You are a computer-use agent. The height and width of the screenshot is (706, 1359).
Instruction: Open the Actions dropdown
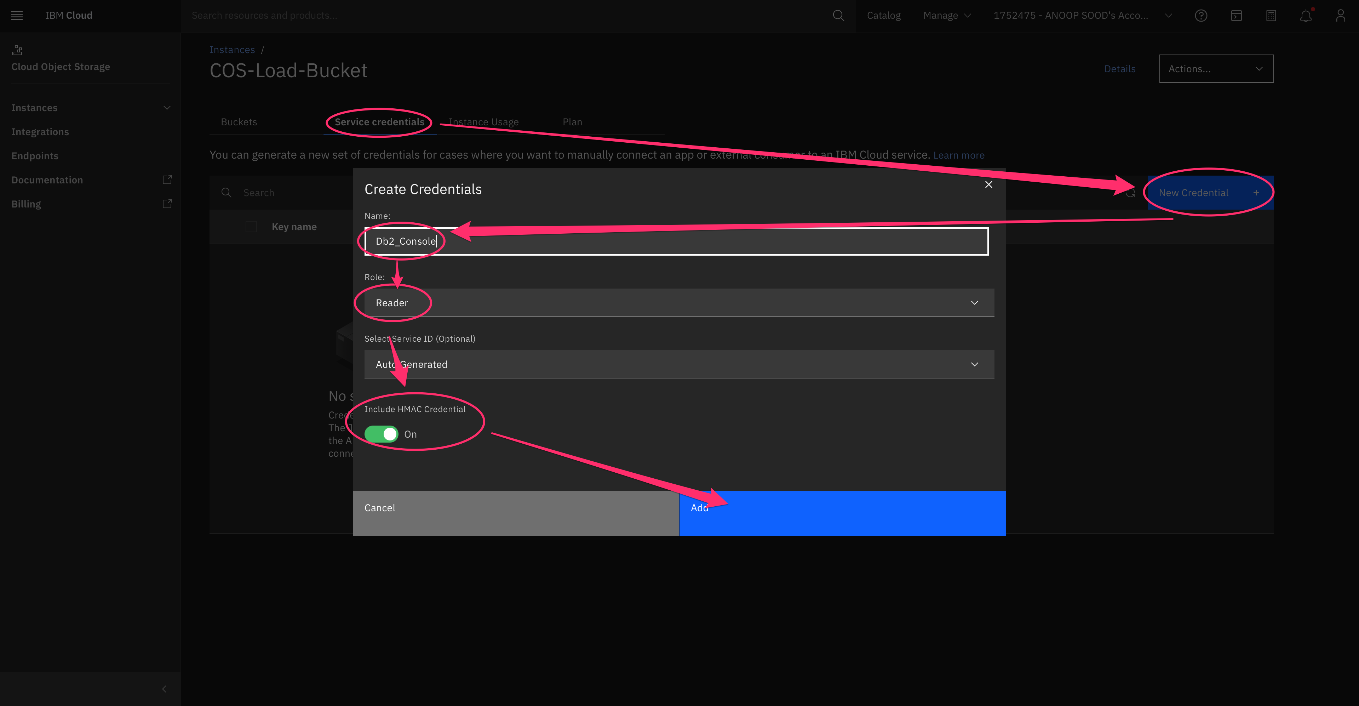tap(1216, 69)
